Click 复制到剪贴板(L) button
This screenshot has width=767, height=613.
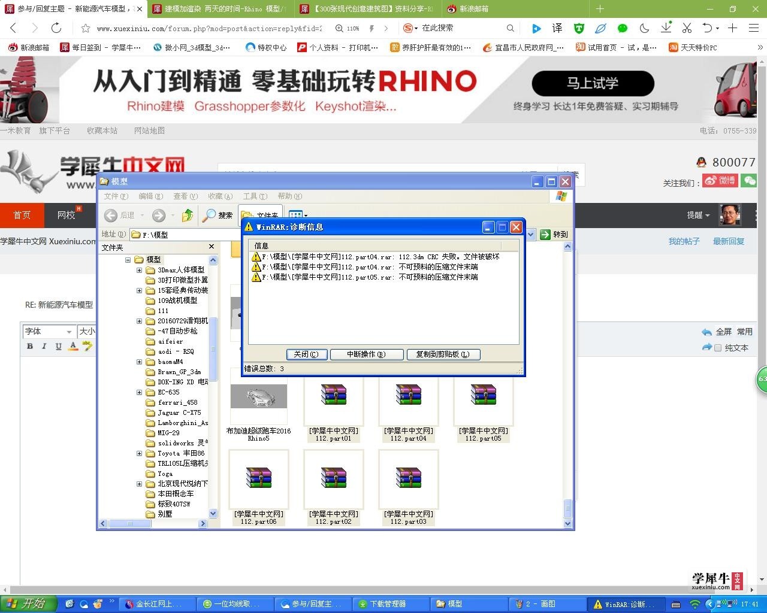click(x=443, y=354)
